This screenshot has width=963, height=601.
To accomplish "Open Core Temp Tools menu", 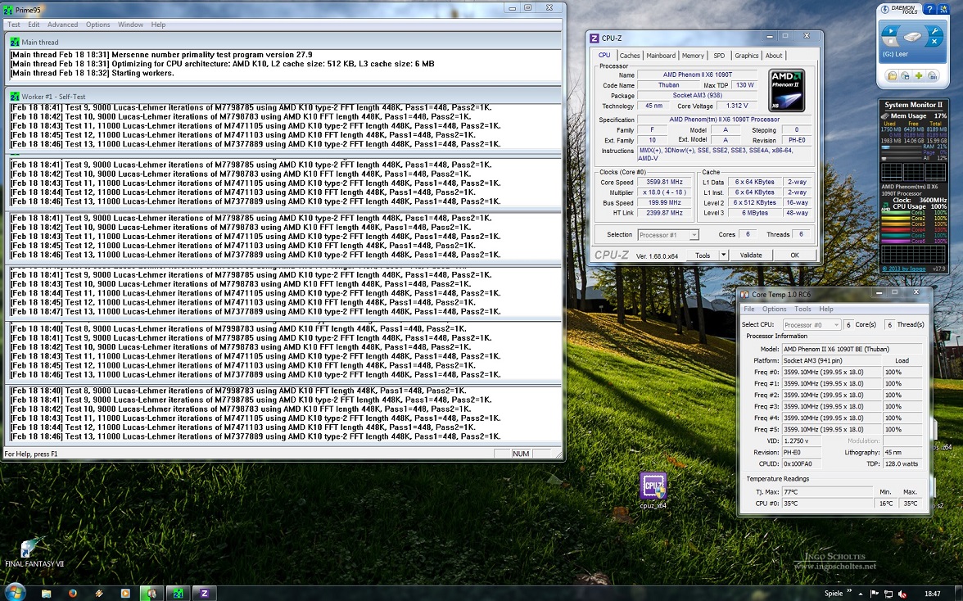I will tap(802, 309).
